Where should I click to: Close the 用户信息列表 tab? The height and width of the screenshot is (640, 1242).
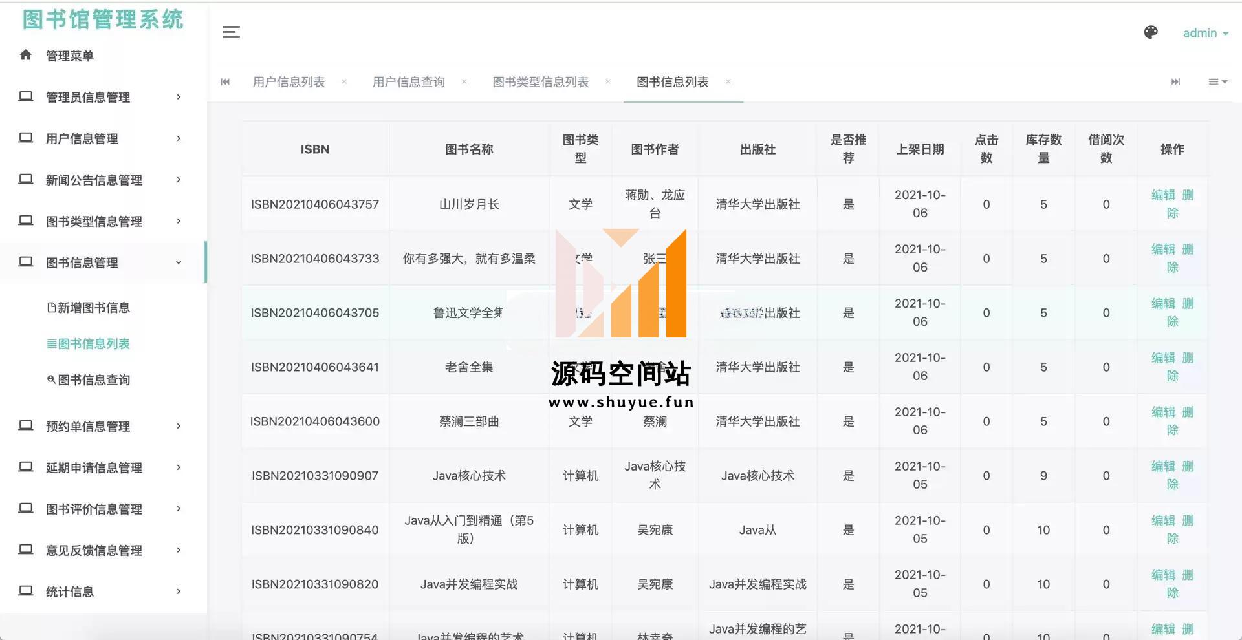click(344, 81)
